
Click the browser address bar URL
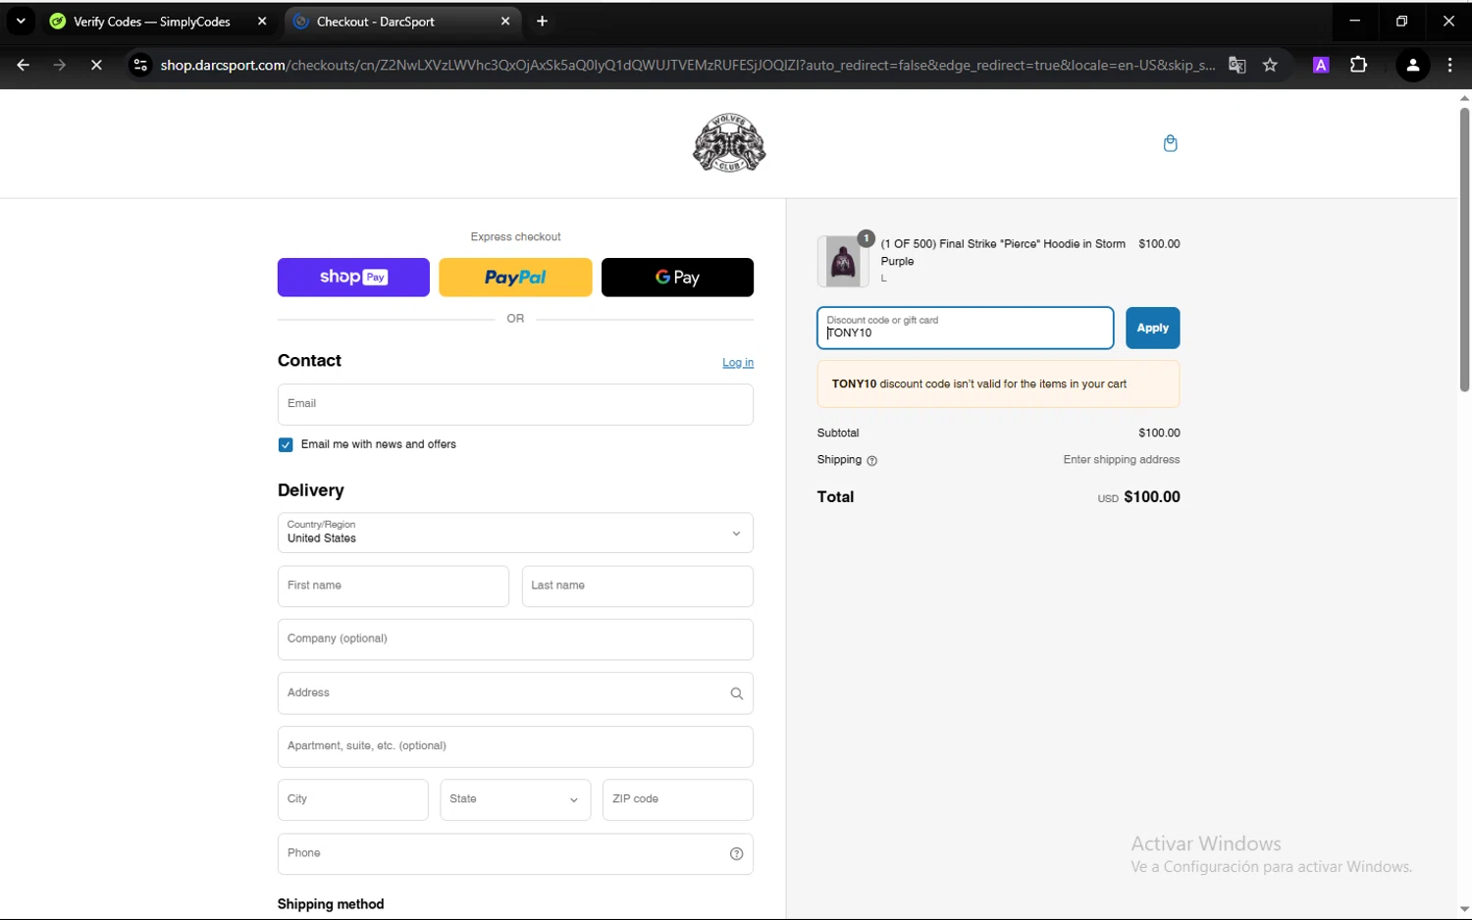(x=687, y=65)
